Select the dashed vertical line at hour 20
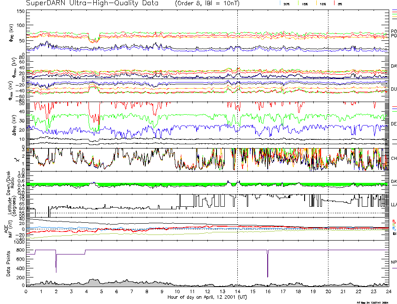The width and height of the screenshot is (397, 304). coord(328,130)
